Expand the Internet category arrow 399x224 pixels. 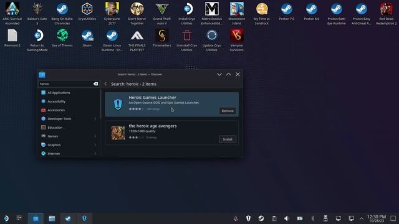[95, 154]
